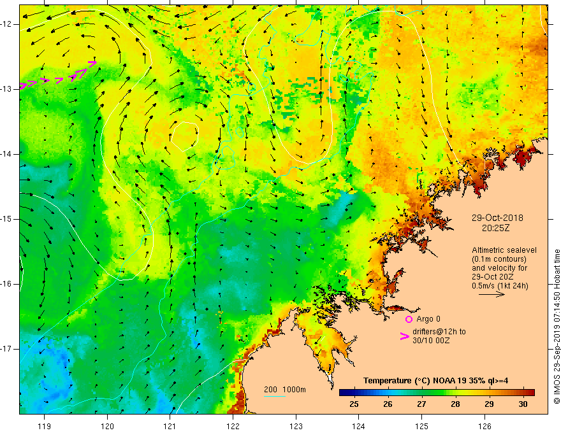This screenshot has width=561, height=433.
Task: Click longitude axis label '121'
Action: [170, 426]
